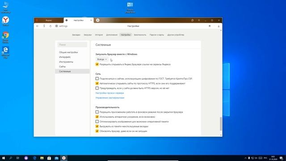Toggle hardware acceleration checkbox
The width and height of the screenshot is (286, 161).
tap(97, 117)
